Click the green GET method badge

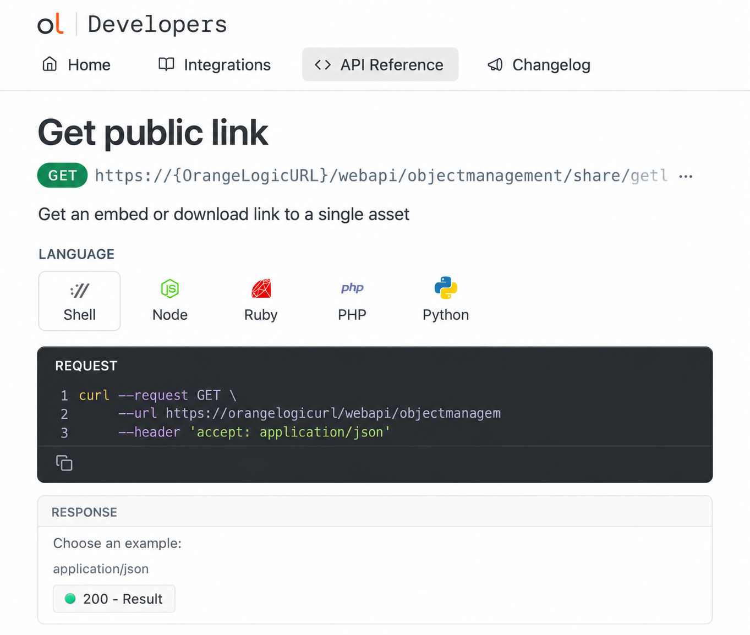(x=62, y=176)
